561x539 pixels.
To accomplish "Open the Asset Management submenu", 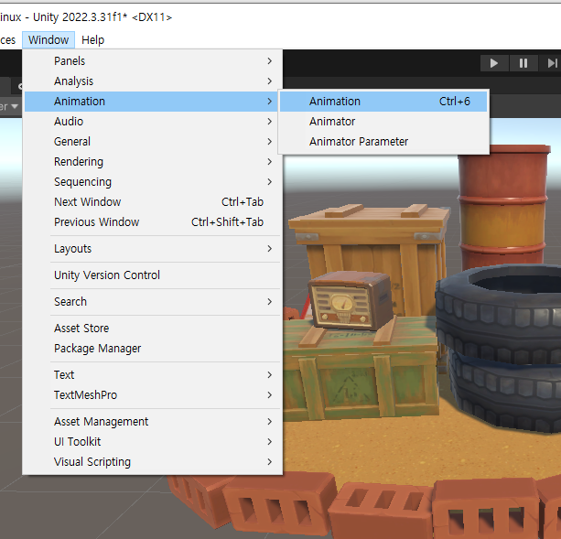I will tap(152, 421).
